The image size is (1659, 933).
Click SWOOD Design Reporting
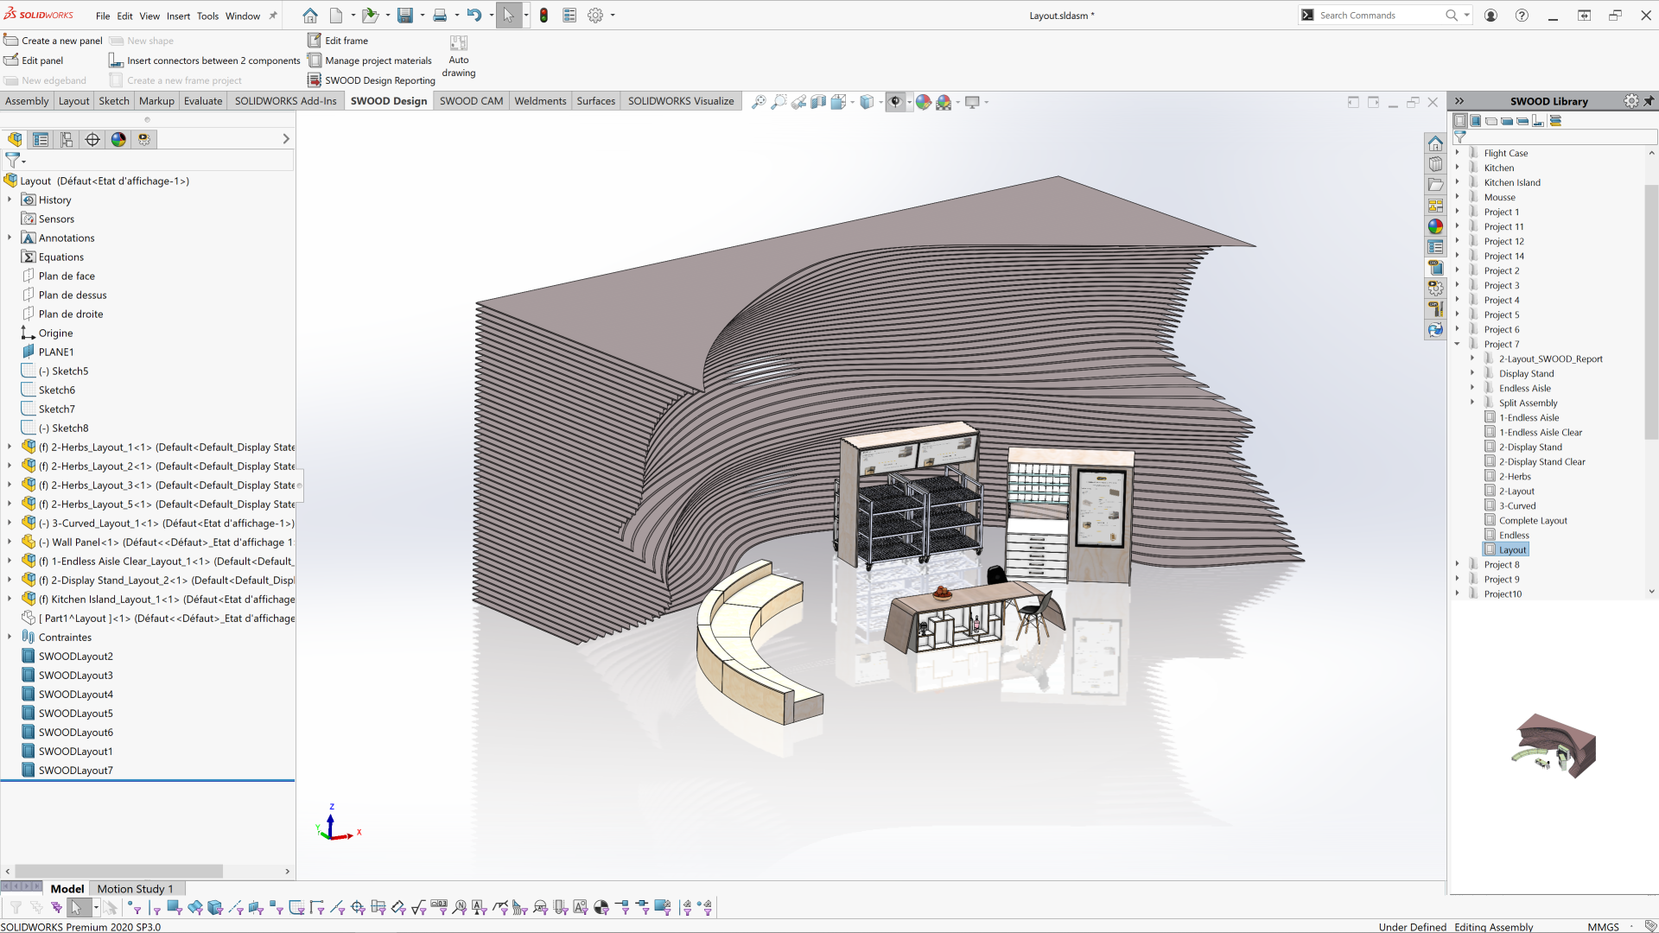coord(372,80)
